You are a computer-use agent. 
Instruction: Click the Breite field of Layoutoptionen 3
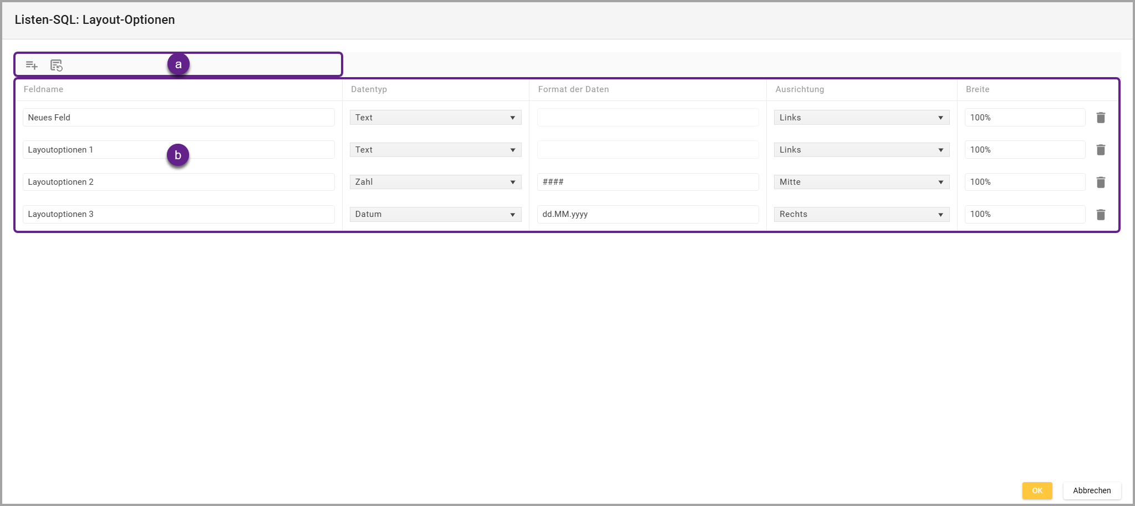tap(1024, 214)
